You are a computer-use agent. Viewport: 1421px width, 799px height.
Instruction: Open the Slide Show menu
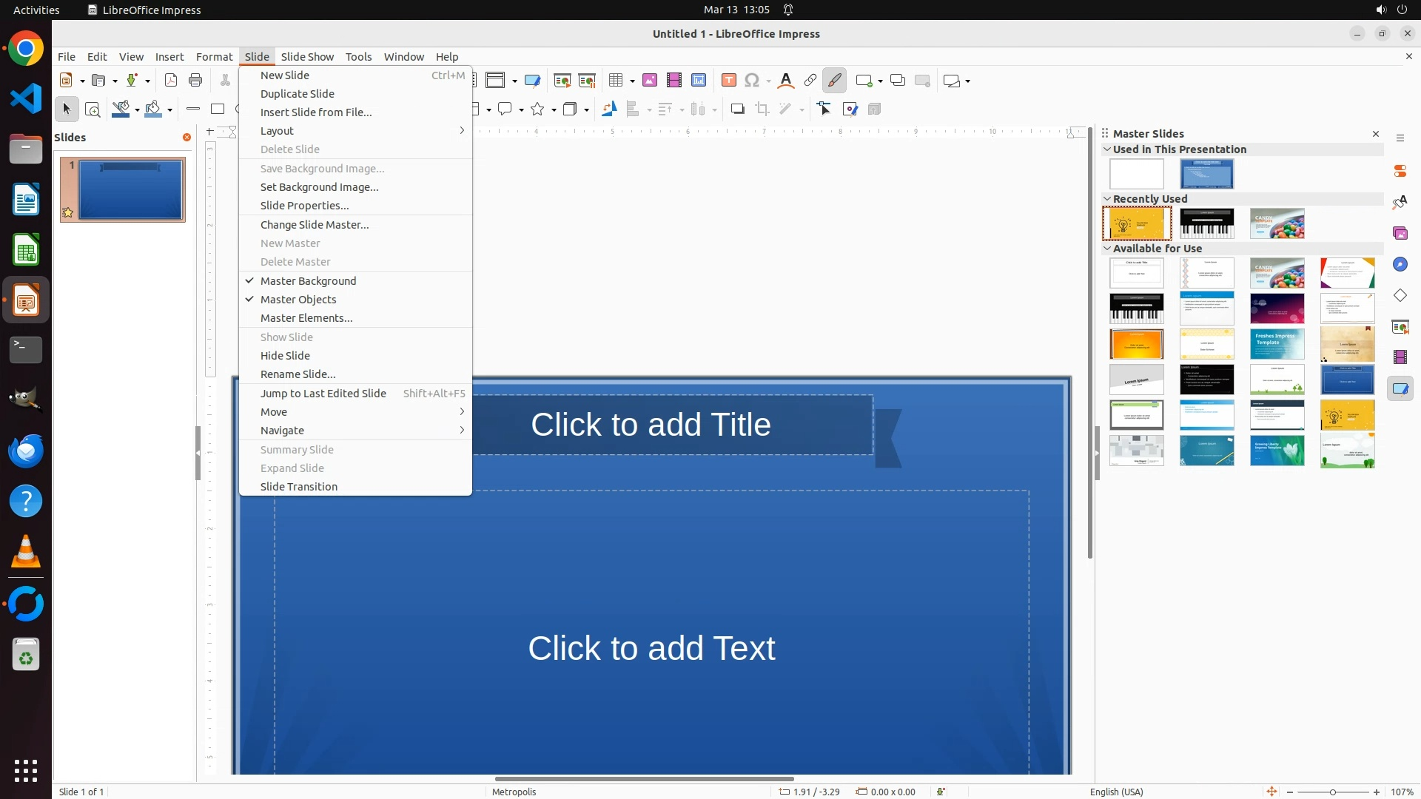pyautogui.click(x=307, y=57)
